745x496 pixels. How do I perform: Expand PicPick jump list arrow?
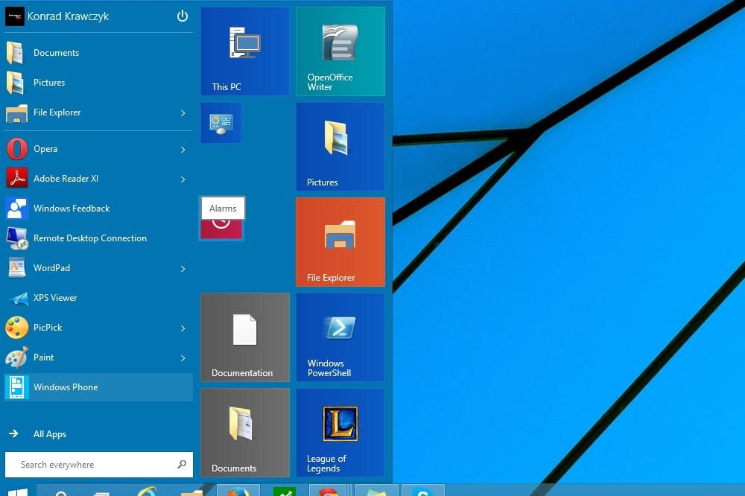tap(183, 328)
